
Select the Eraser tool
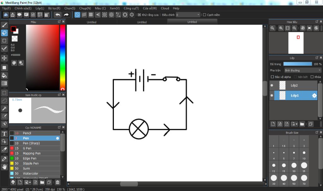[4, 33]
